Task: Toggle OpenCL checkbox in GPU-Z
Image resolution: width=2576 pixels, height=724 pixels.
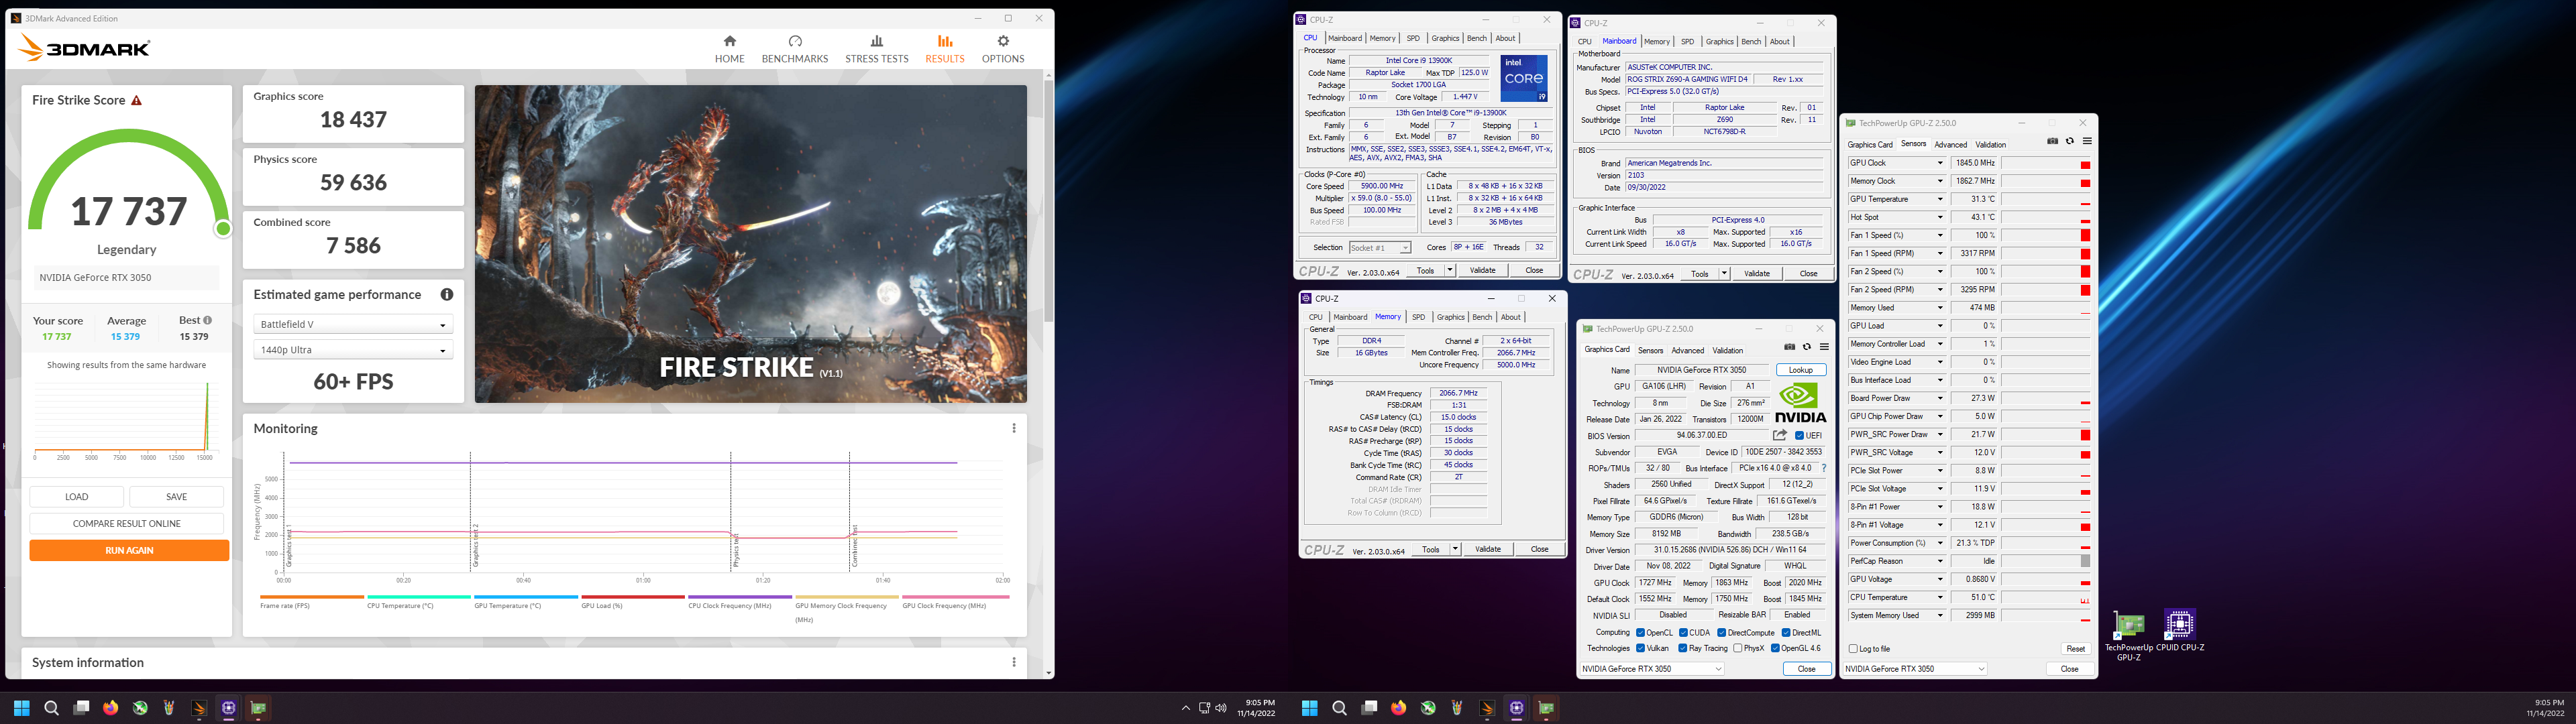Action: [1640, 632]
